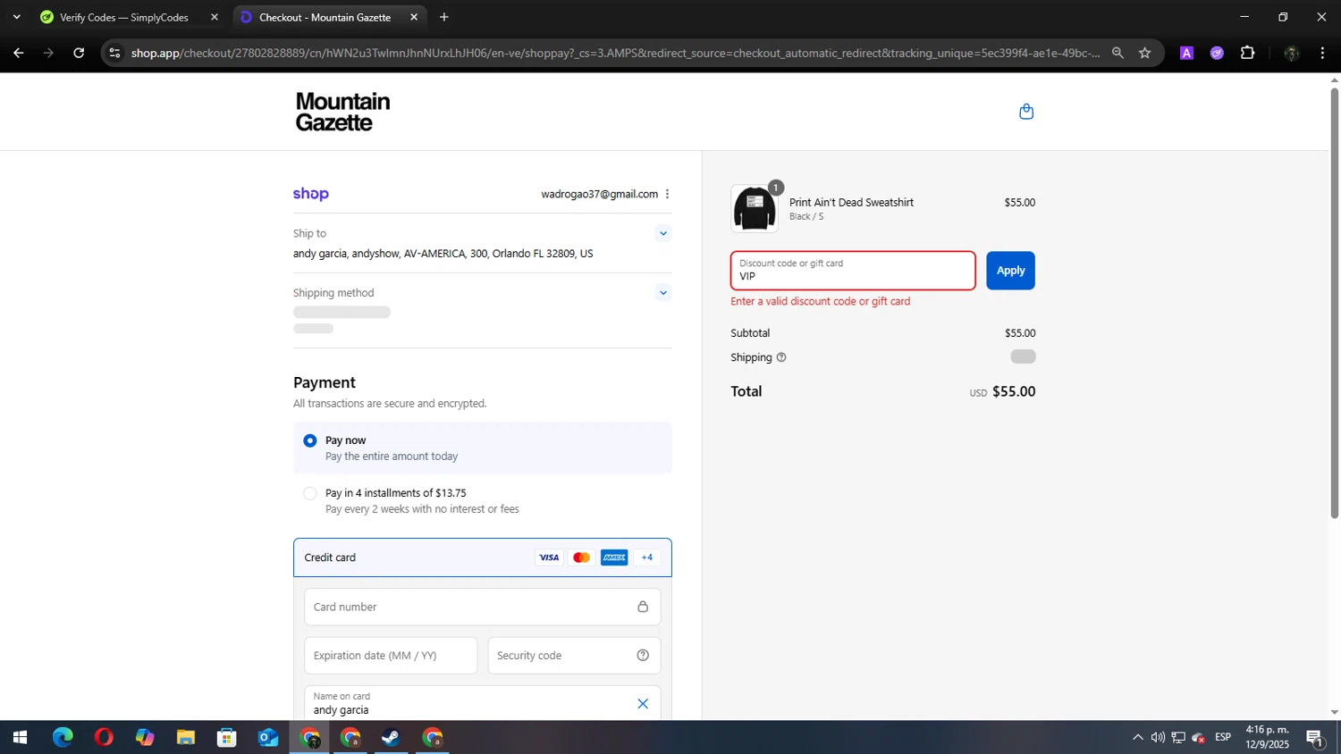The width and height of the screenshot is (1341, 754).
Task: Click the lock icon in Card number field
Action: pyautogui.click(x=643, y=607)
